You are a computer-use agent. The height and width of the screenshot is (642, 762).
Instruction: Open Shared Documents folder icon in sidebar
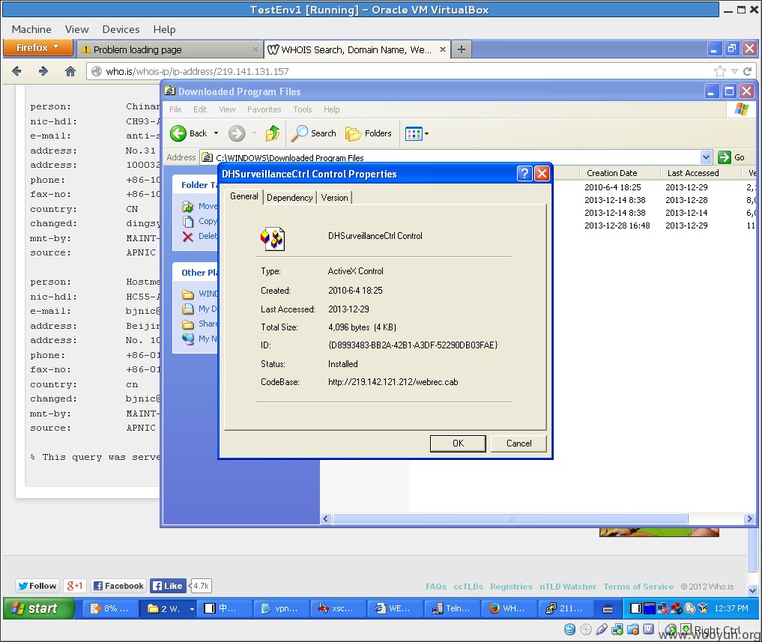pyautogui.click(x=188, y=324)
